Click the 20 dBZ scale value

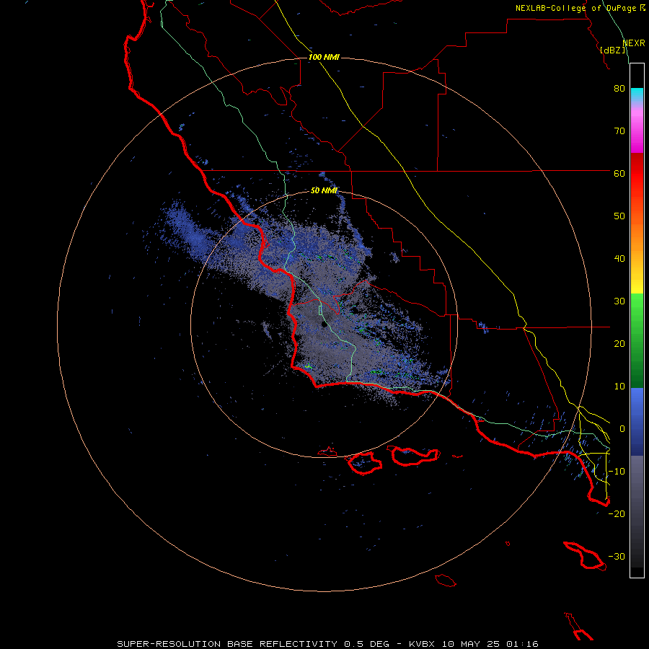[x=619, y=344]
